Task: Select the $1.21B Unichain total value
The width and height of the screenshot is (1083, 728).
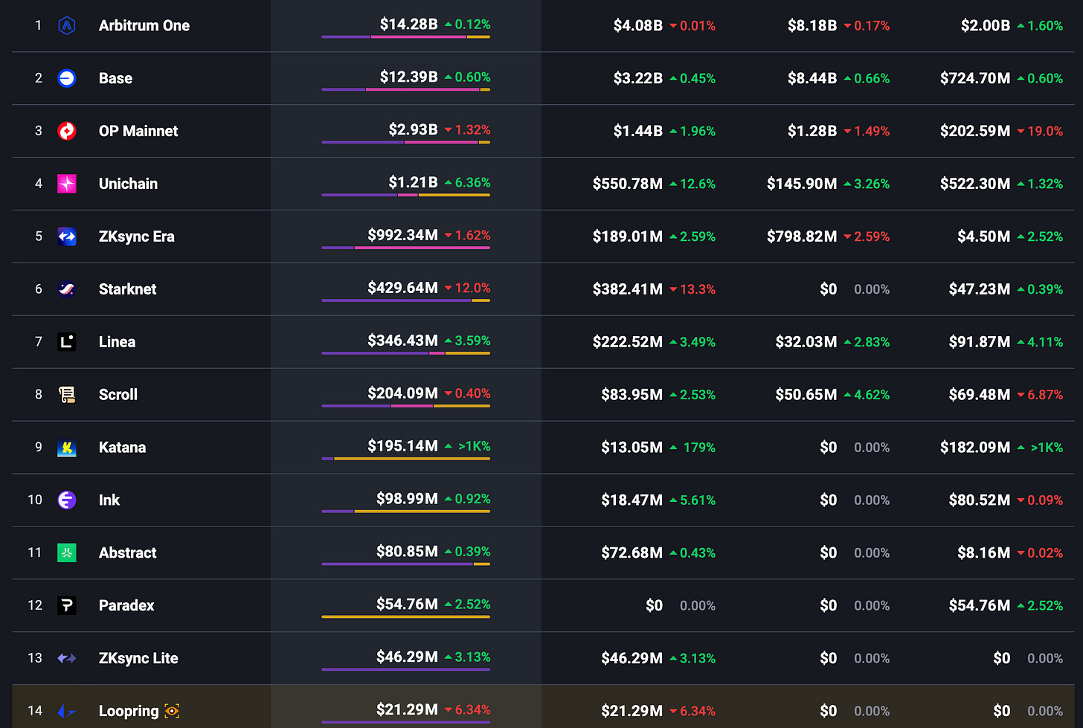Action: [413, 183]
